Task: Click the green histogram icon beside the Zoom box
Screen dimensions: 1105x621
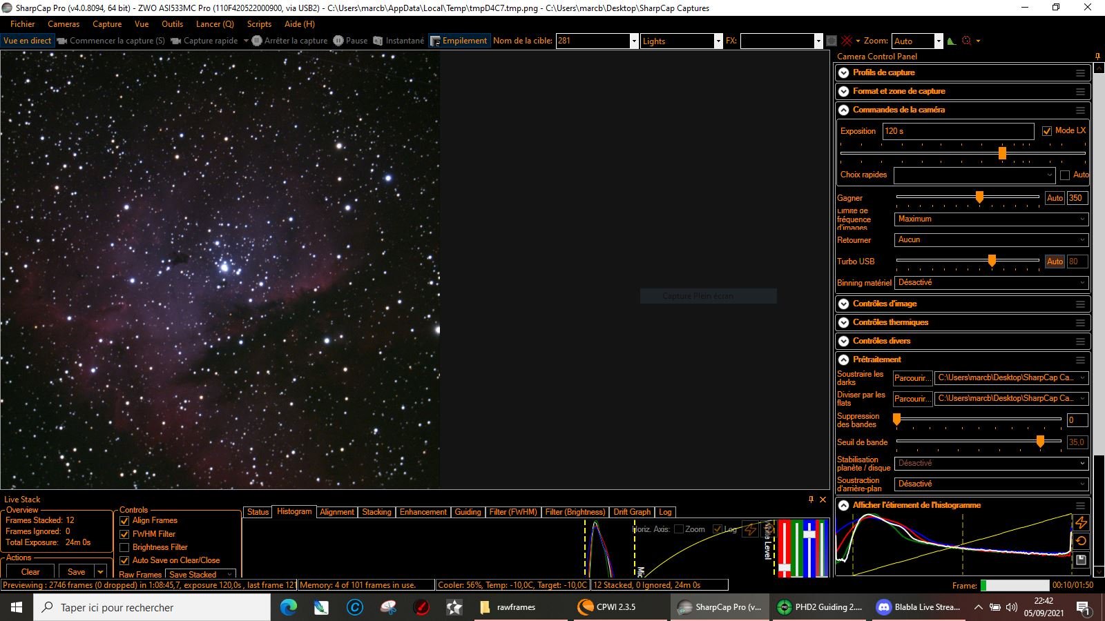Action: tap(952, 41)
